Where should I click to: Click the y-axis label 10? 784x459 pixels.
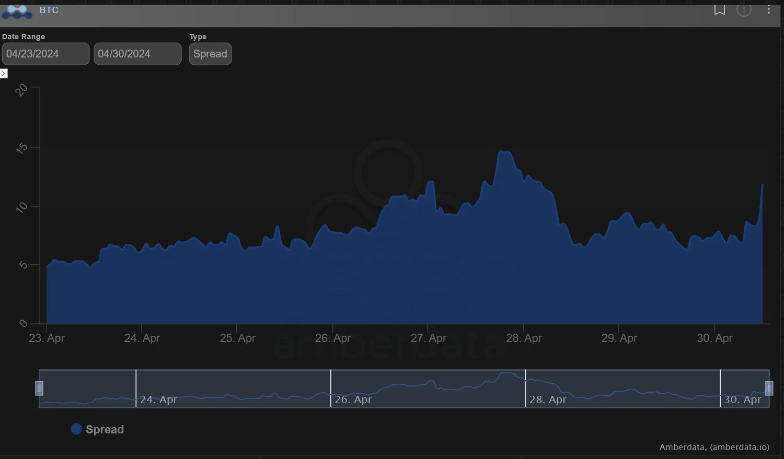pos(21,207)
